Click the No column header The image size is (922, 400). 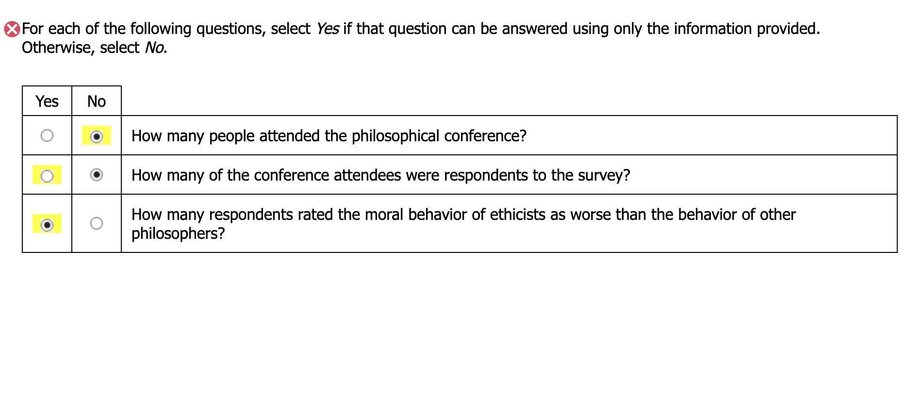97,101
